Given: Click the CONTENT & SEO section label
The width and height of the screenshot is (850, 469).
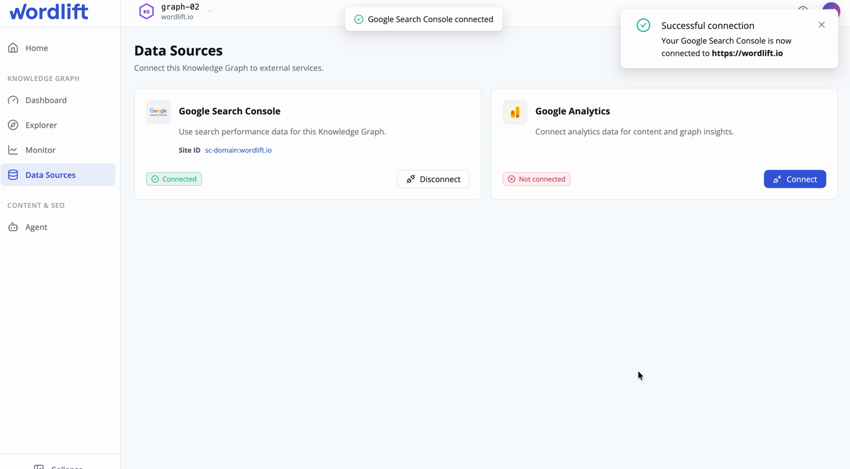Looking at the screenshot, I should tap(36, 206).
